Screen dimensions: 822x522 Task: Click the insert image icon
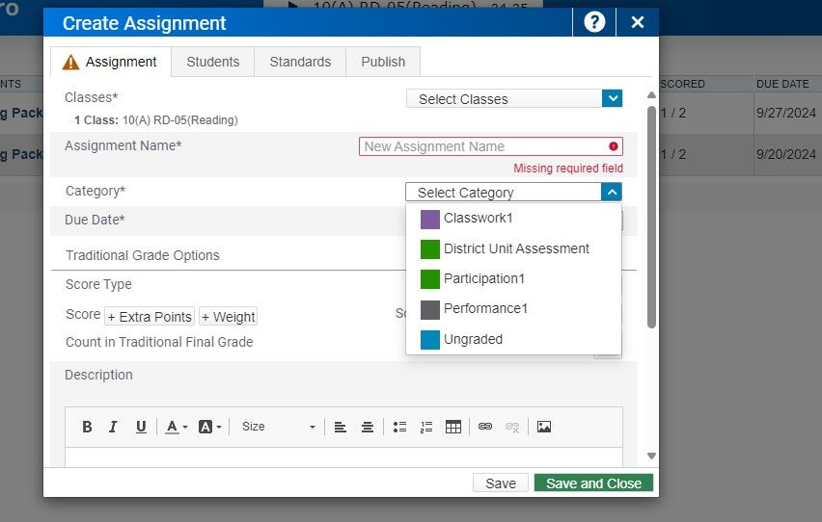(x=544, y=427)
